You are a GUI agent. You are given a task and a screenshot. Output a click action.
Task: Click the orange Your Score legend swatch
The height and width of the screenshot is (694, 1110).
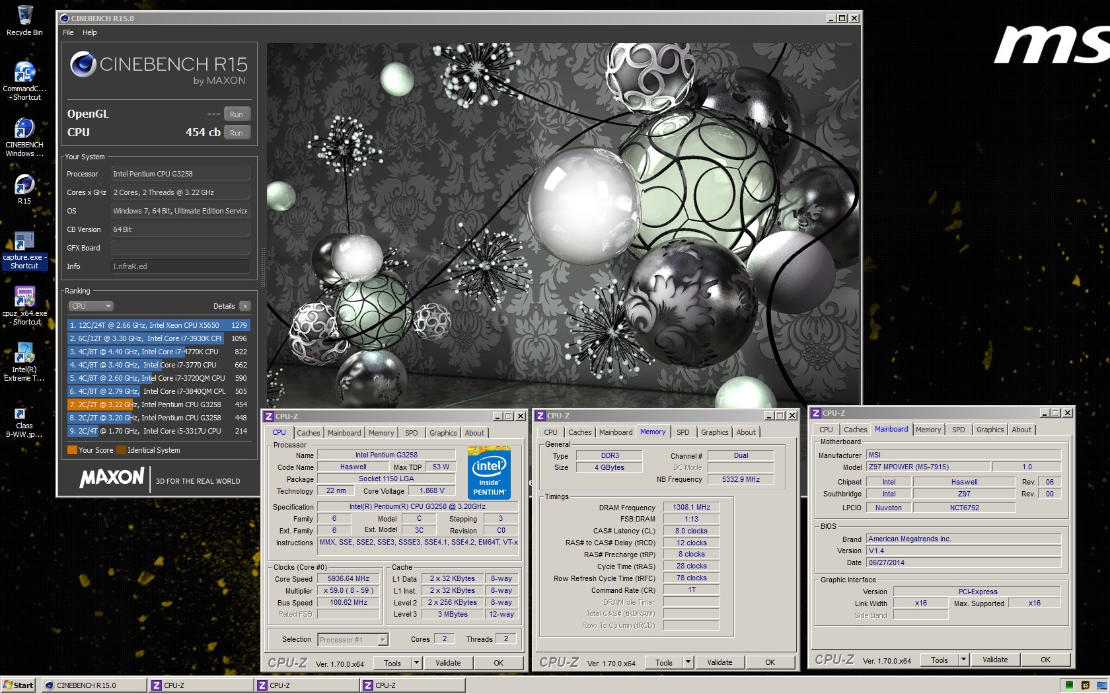(72, 450)
